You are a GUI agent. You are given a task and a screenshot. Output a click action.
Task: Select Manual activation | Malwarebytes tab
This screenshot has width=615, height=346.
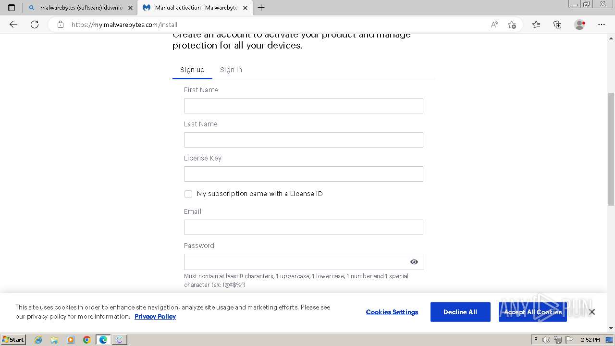tap(195, 8)
